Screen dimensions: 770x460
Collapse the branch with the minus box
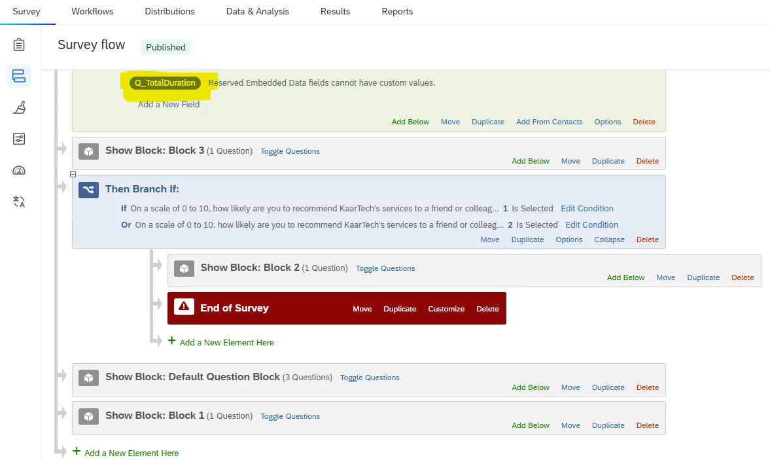click(73, 174)
